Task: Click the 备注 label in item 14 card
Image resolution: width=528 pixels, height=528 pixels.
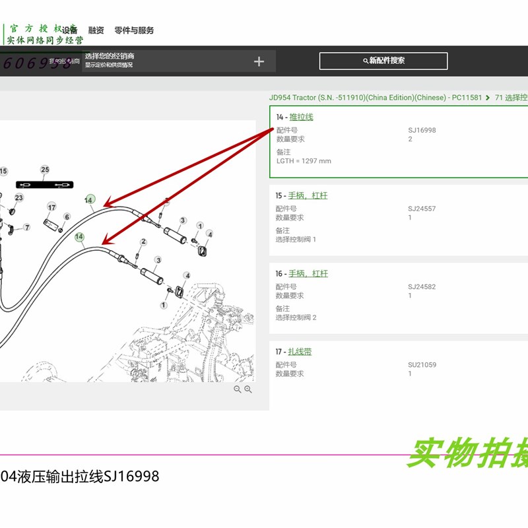Action: (x=284, y=152)
